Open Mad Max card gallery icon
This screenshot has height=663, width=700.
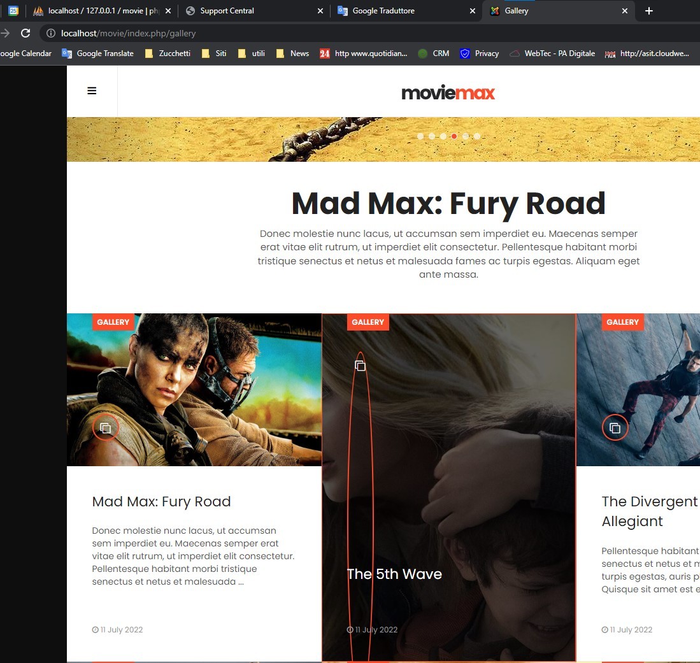tap(105, 428)
